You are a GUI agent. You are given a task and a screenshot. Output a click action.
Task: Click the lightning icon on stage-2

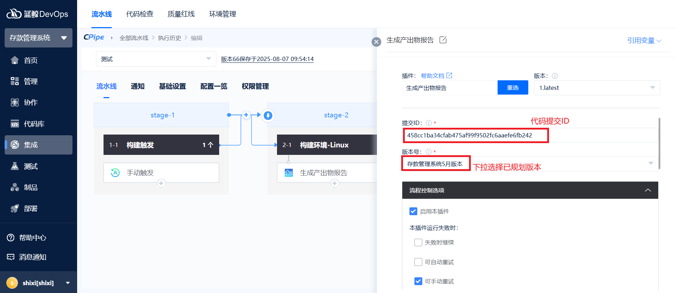268,115
